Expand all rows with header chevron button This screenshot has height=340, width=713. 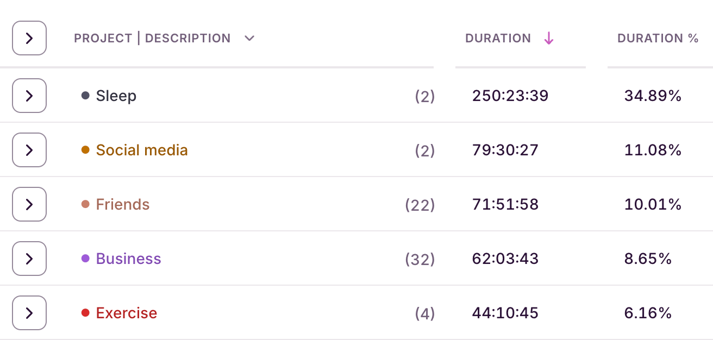(x=29, y=38)
